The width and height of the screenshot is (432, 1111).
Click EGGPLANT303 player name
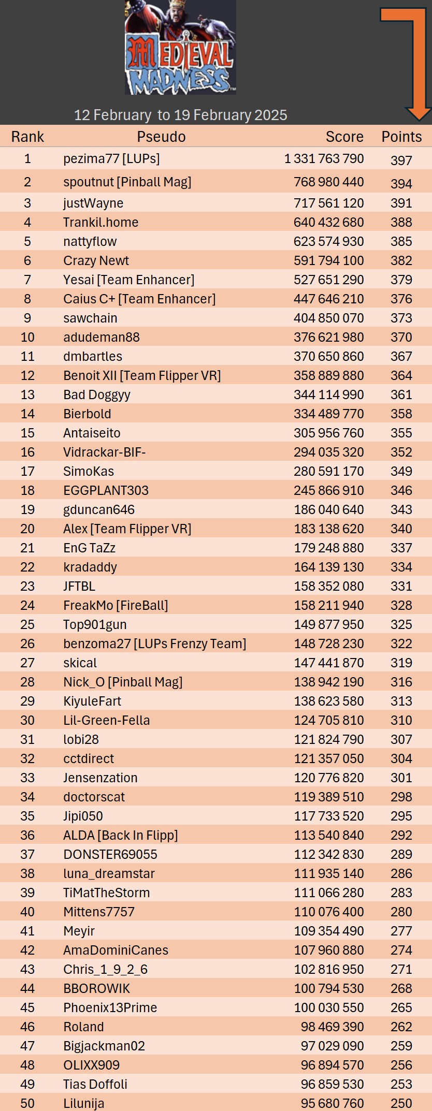tap(106, 490)
